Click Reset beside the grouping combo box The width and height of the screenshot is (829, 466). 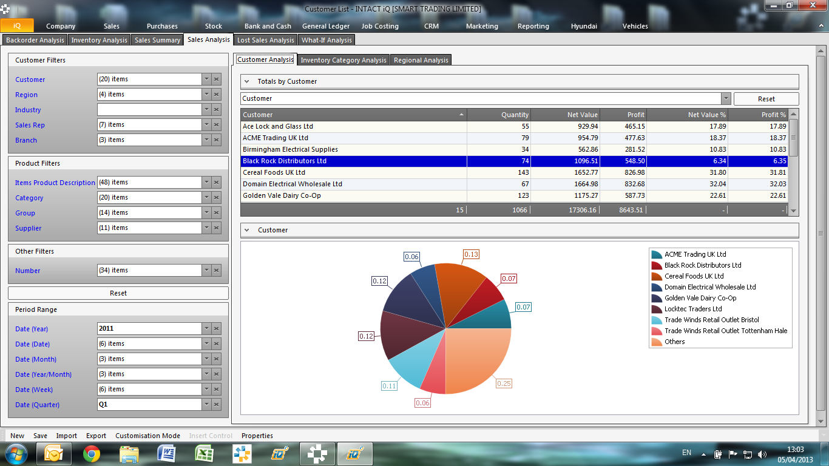tap(766, 99)
